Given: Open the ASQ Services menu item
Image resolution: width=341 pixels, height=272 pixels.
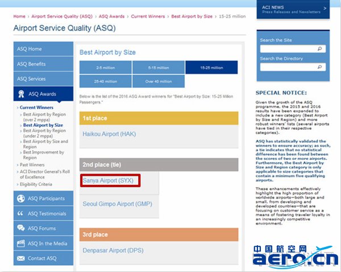Looking at the screenshot, I should [43, 79].
